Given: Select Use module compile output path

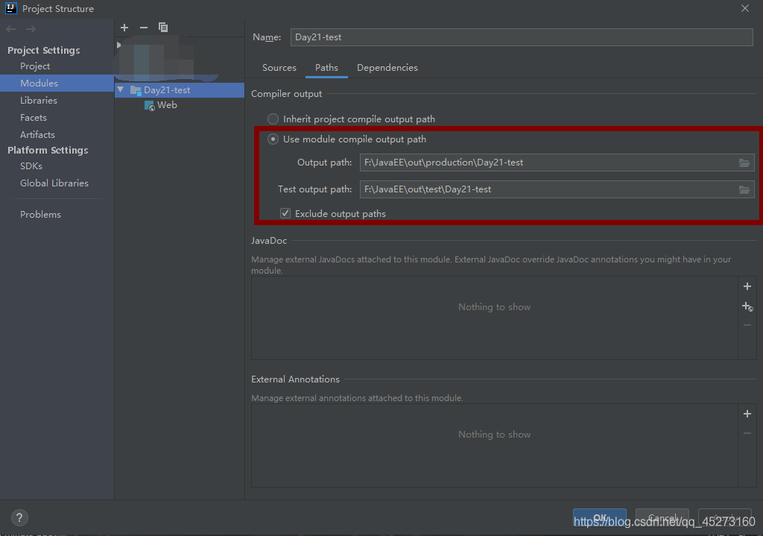Looking at the screenshot, I should coord(273,139).
